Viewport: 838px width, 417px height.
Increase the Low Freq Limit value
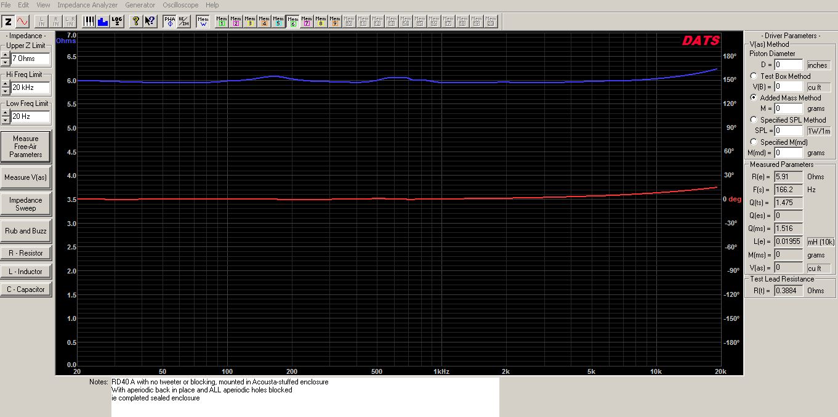tap(6, 113)
